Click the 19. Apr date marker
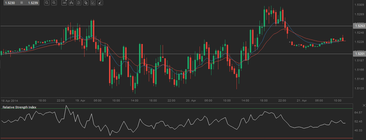 click(x=80, y=101)
